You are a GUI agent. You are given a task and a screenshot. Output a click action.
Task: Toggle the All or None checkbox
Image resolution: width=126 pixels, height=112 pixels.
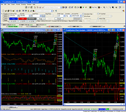click(x=83, y=16)
